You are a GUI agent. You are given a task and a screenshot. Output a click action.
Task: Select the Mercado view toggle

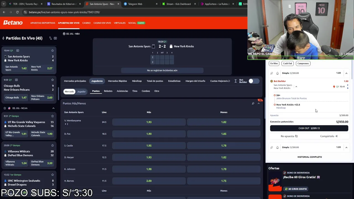click(69, 91)
